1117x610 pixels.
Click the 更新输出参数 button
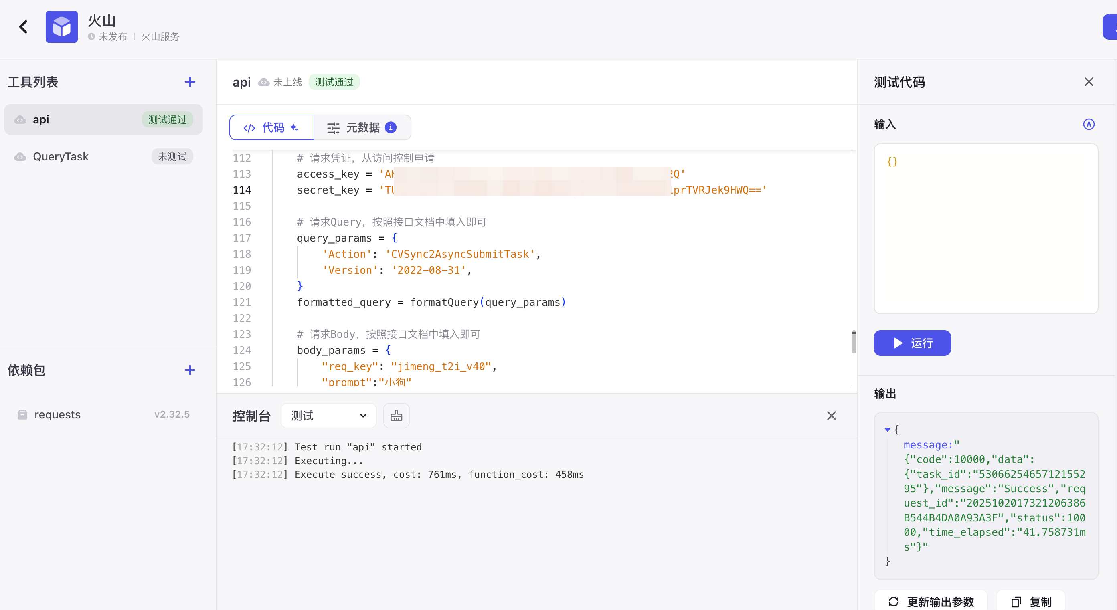pos(931,601)
